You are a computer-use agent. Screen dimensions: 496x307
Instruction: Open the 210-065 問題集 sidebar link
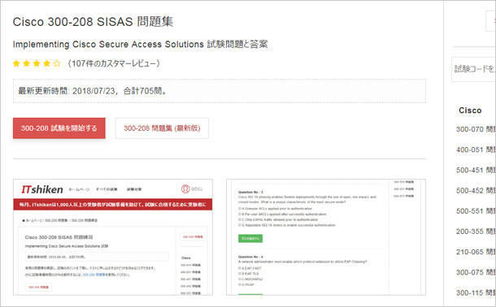(x=476, y=252)
